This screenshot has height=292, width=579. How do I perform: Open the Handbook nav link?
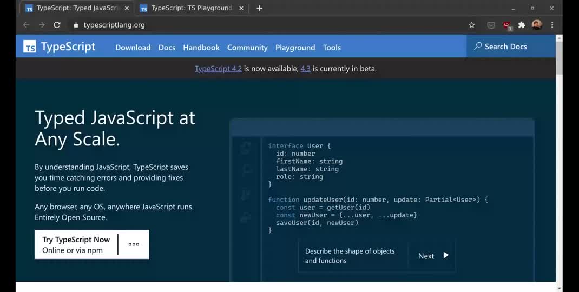[201, 47]
